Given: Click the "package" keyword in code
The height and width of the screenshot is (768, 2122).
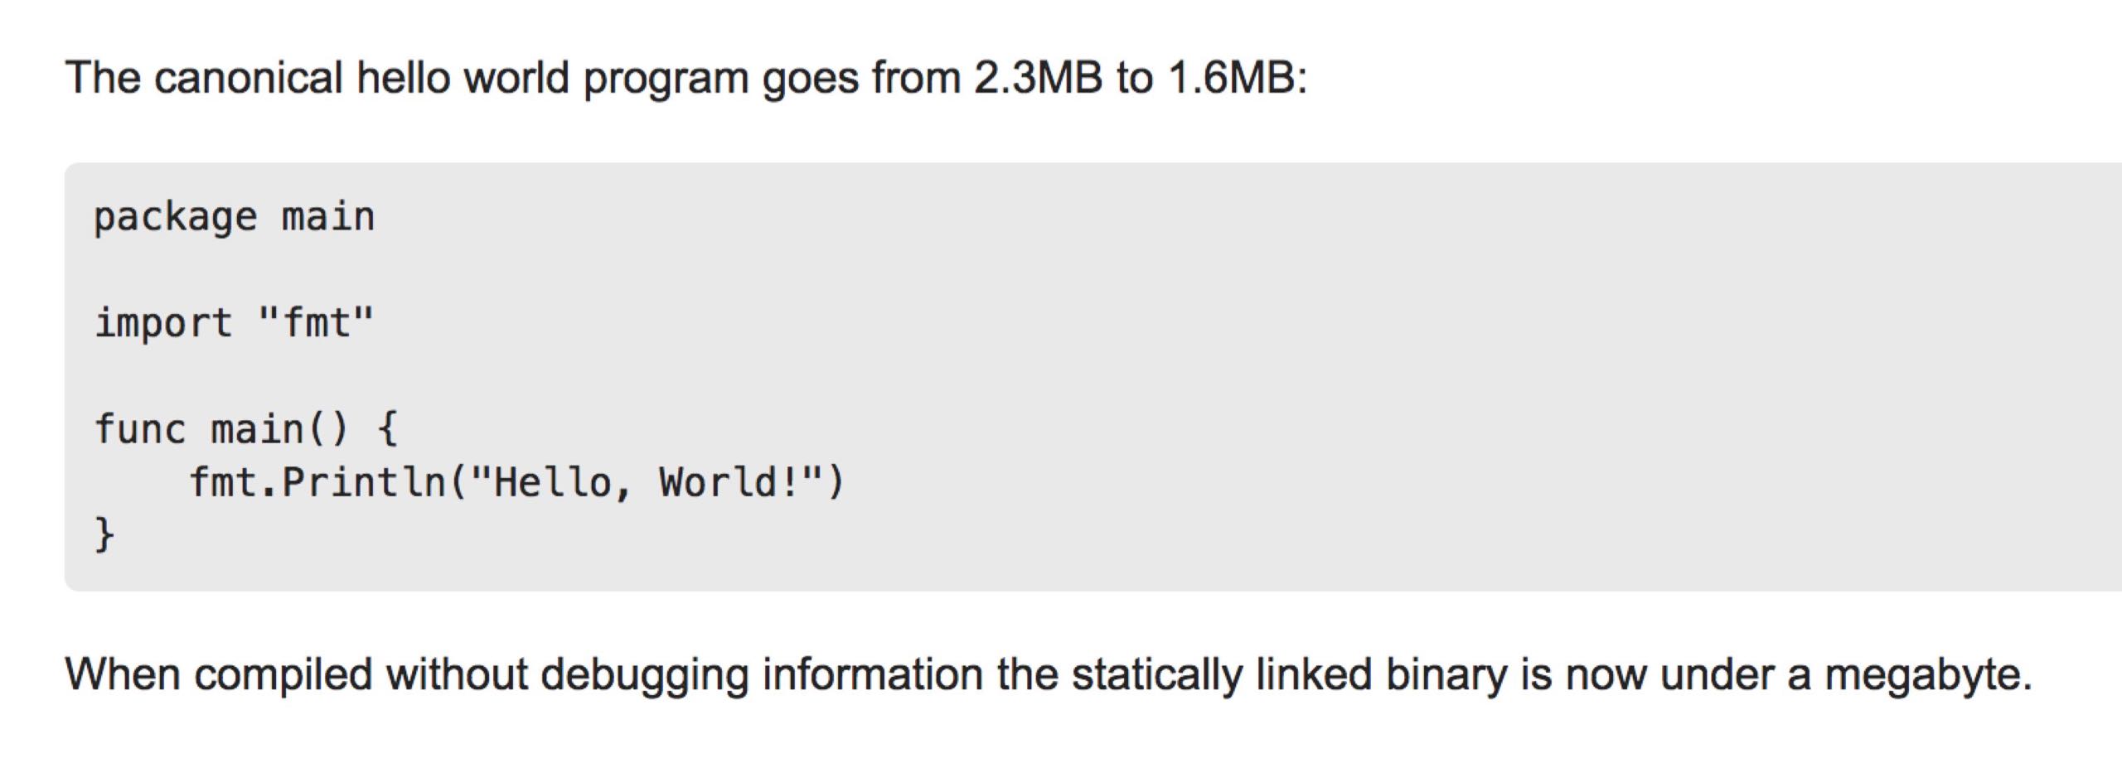Looking at the screenshot, I should pos(175,218).
